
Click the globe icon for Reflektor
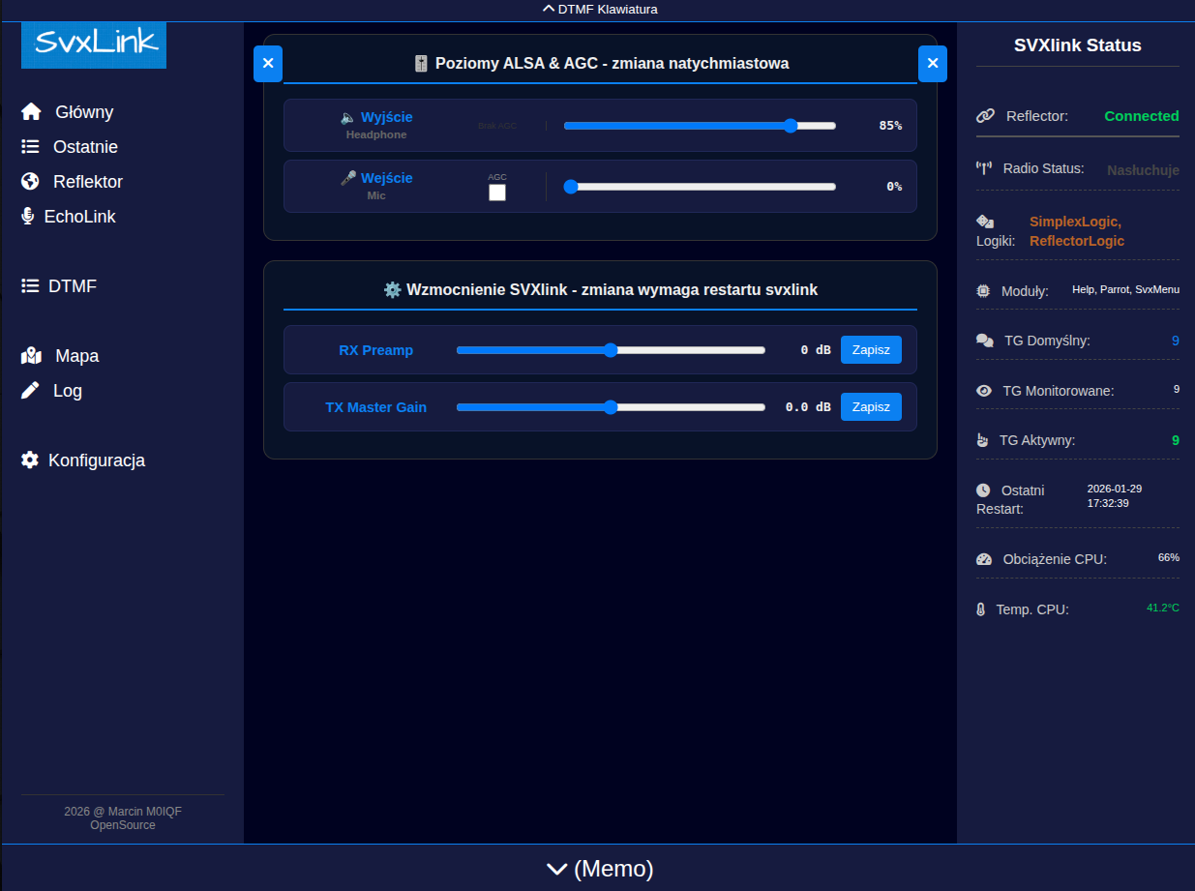[31, 182]
